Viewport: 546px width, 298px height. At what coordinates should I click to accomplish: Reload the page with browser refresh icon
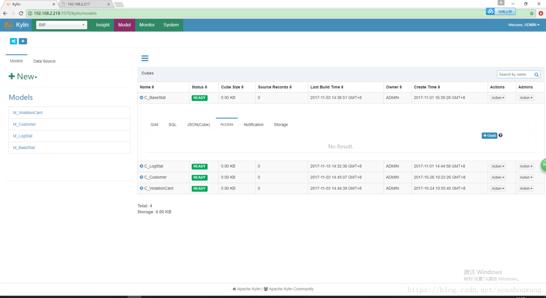(x=21, y=13)
